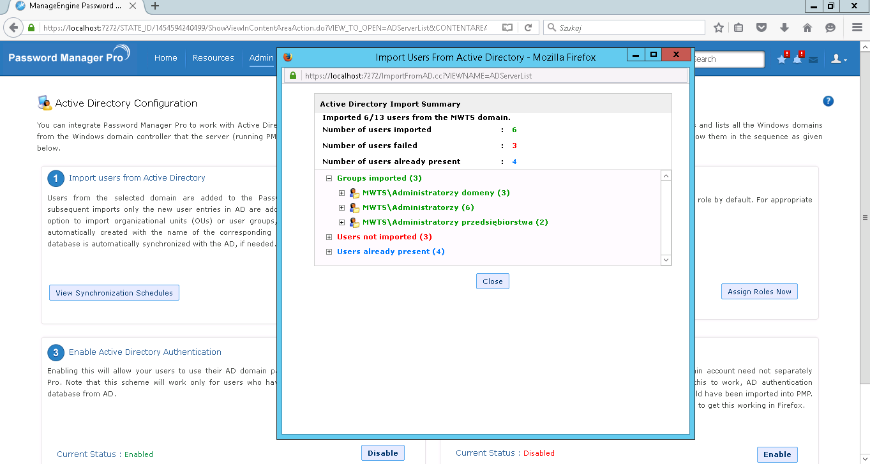Expand MWTS\Administratorzy przedsiębiorstwa (2) node
Viewport: 870px width, 464px height.
point(342,223)
